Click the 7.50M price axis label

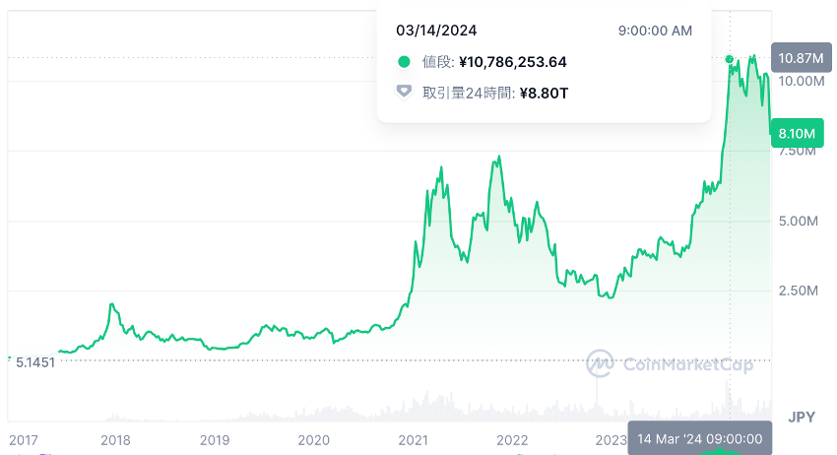pyautogui.click(x=799, y=152)
